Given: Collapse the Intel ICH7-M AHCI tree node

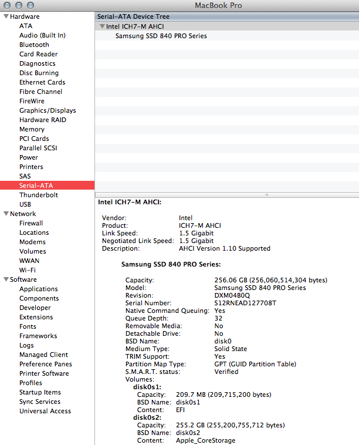Looking at the screenshot, I should (x=103, y=26).
